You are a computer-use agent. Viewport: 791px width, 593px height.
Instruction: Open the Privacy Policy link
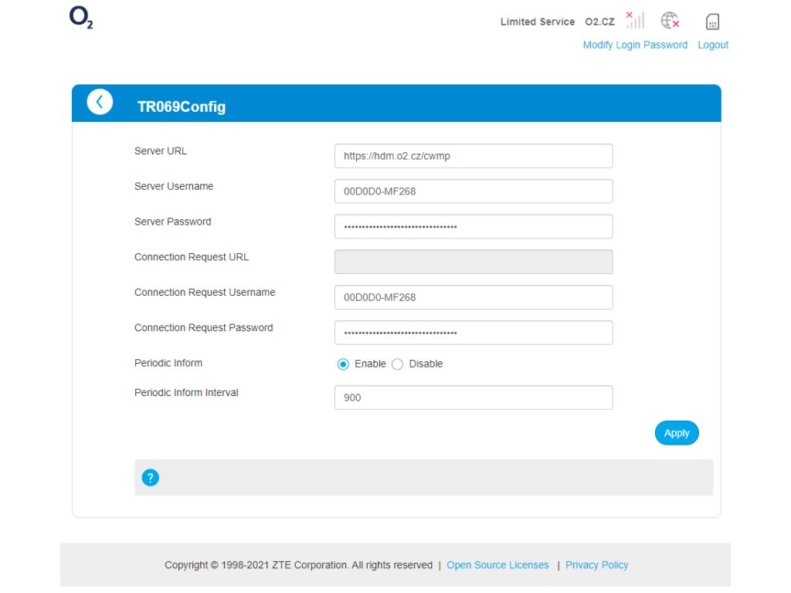(x=597, y=565)
